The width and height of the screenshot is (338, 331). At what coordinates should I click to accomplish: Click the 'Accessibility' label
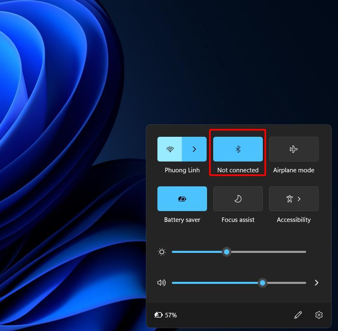[x=294, y=220]
